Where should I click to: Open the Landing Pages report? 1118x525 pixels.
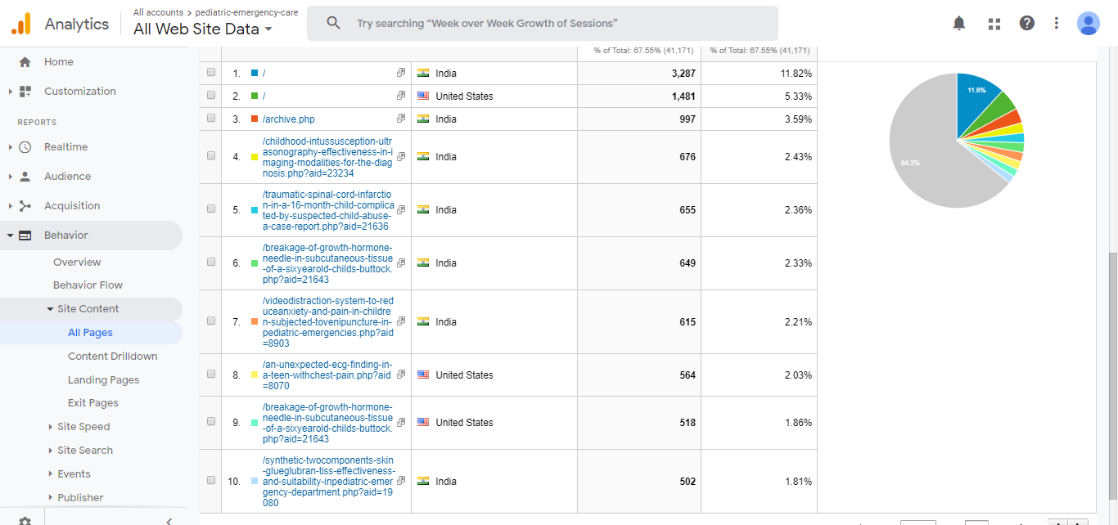(103, 380)
